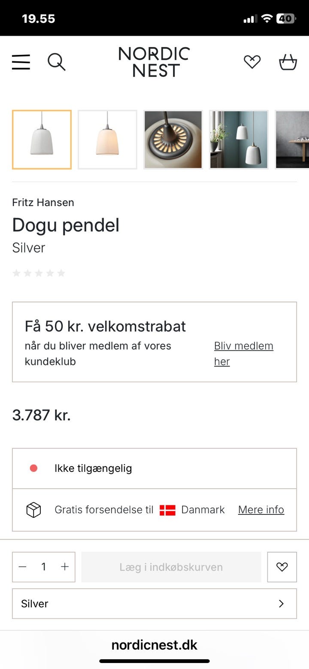Open the hamburger menu
Screen dimensions: 309x669
[21, 62]
